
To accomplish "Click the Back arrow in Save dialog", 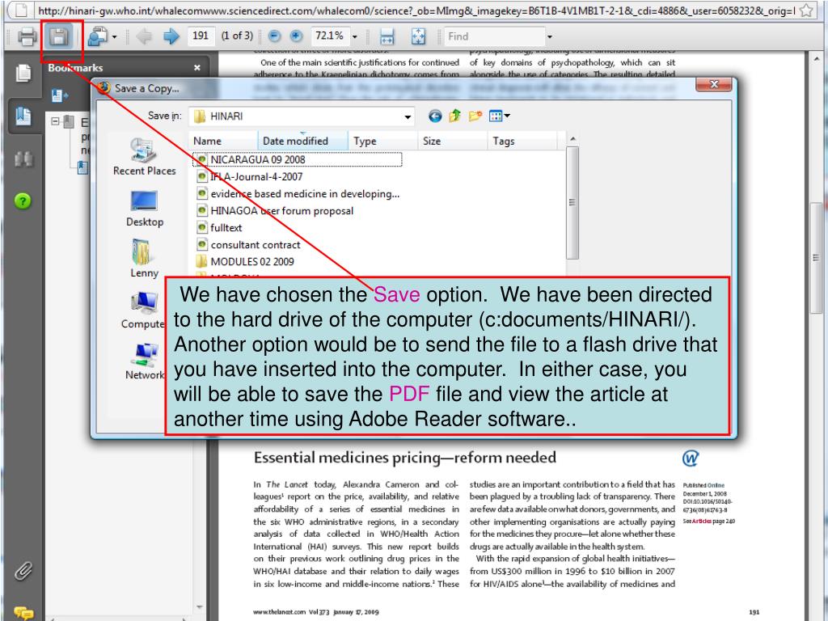I will pos(434,116).
